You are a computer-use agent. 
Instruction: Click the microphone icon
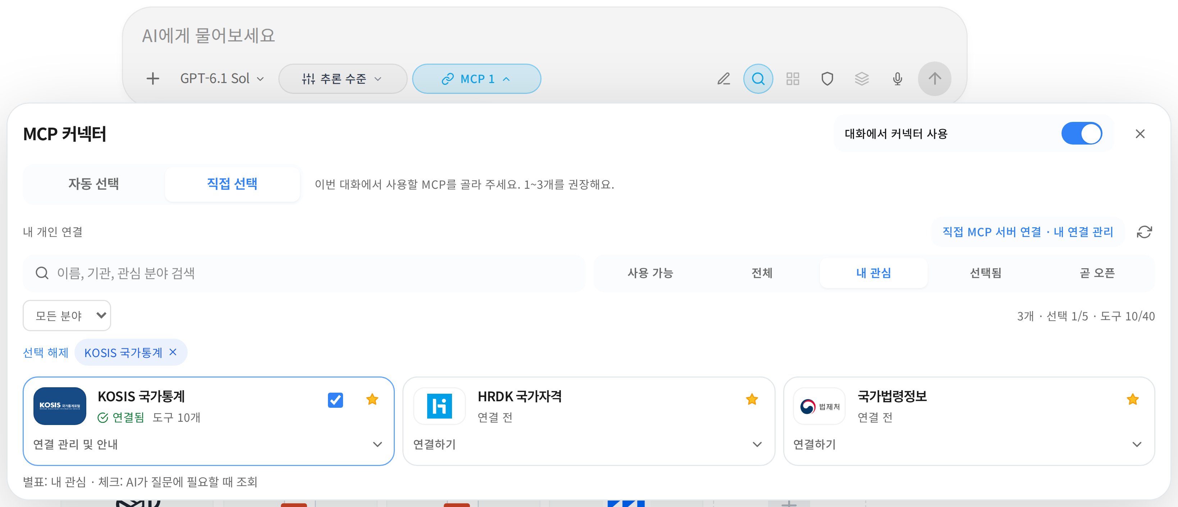897,79
